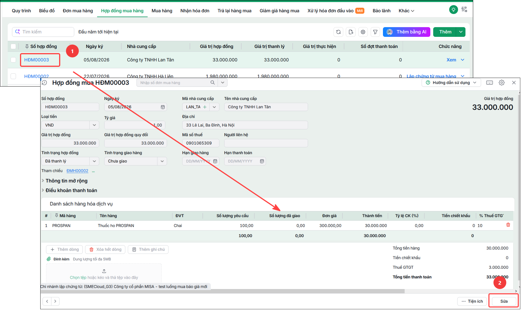Click the Sửa button
Image resolution: width=528 pixels, height=313 pixels.
(504, 301)
